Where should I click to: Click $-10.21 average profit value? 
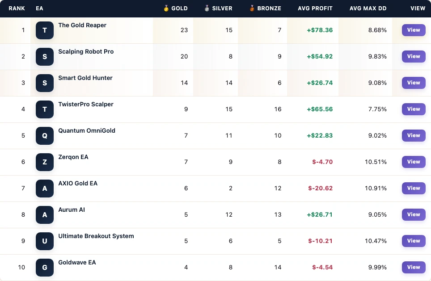[321, 241]
